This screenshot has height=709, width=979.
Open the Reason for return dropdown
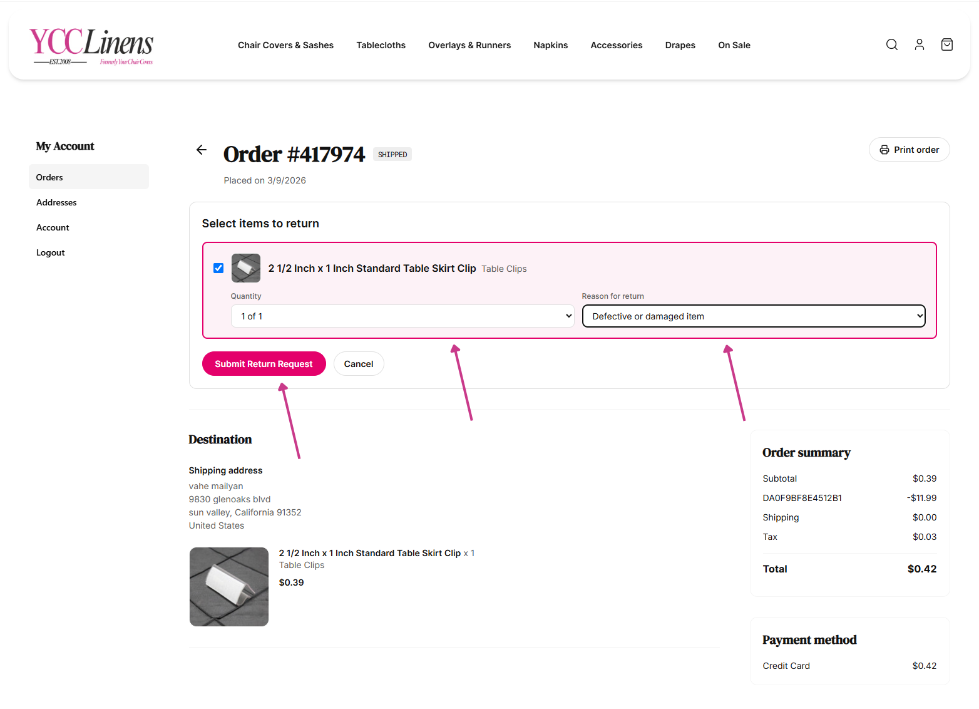754,316
